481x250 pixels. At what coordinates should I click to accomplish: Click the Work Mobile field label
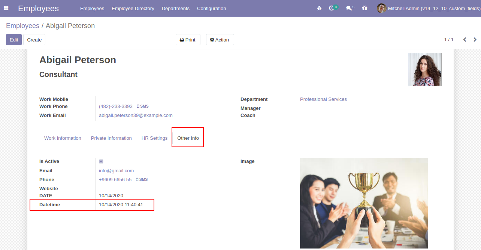(54, 99)
